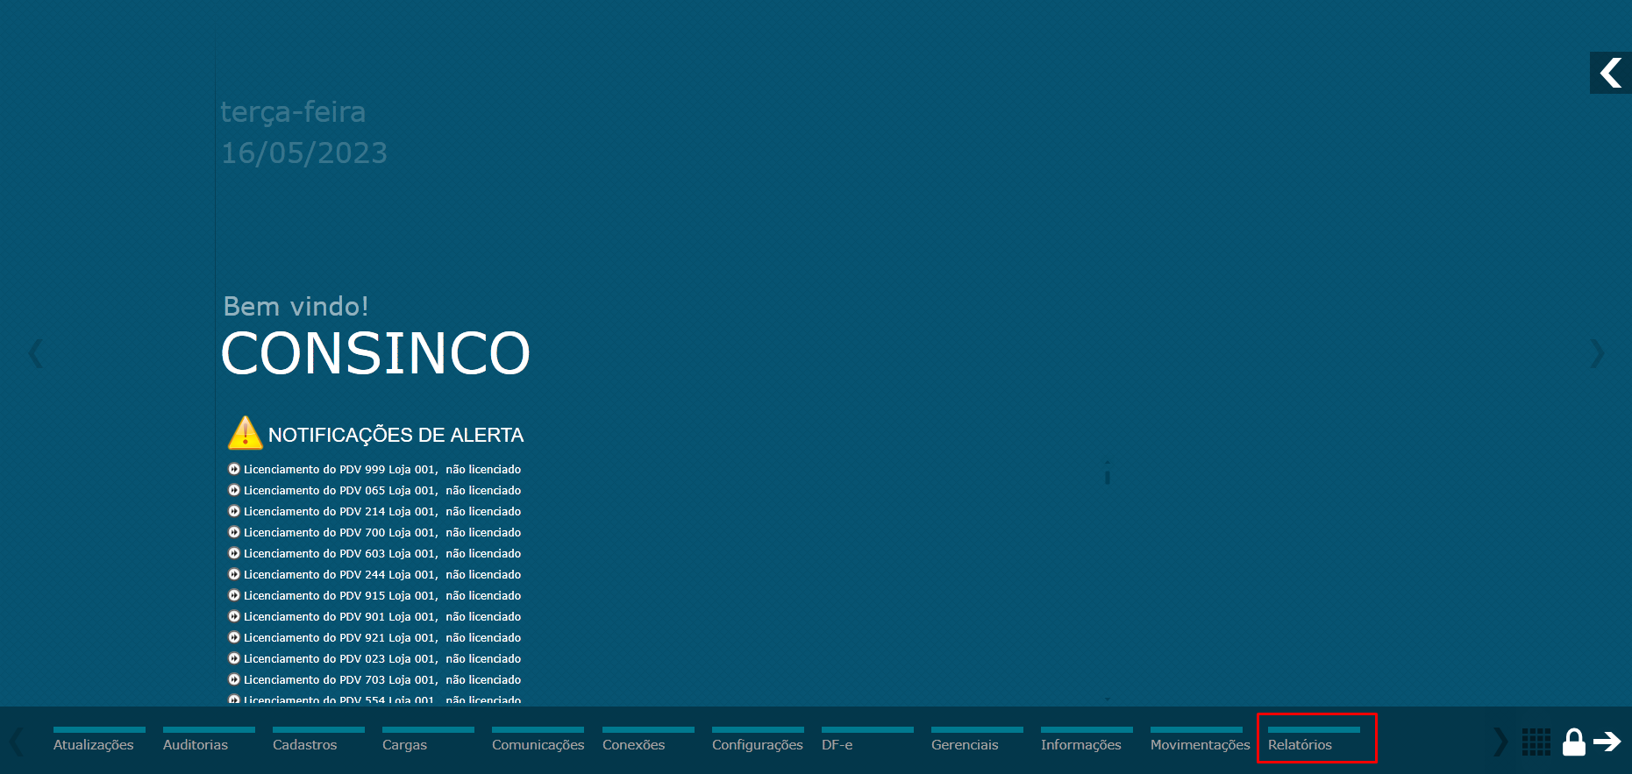Click the DF-e menu item

point(867,739)
